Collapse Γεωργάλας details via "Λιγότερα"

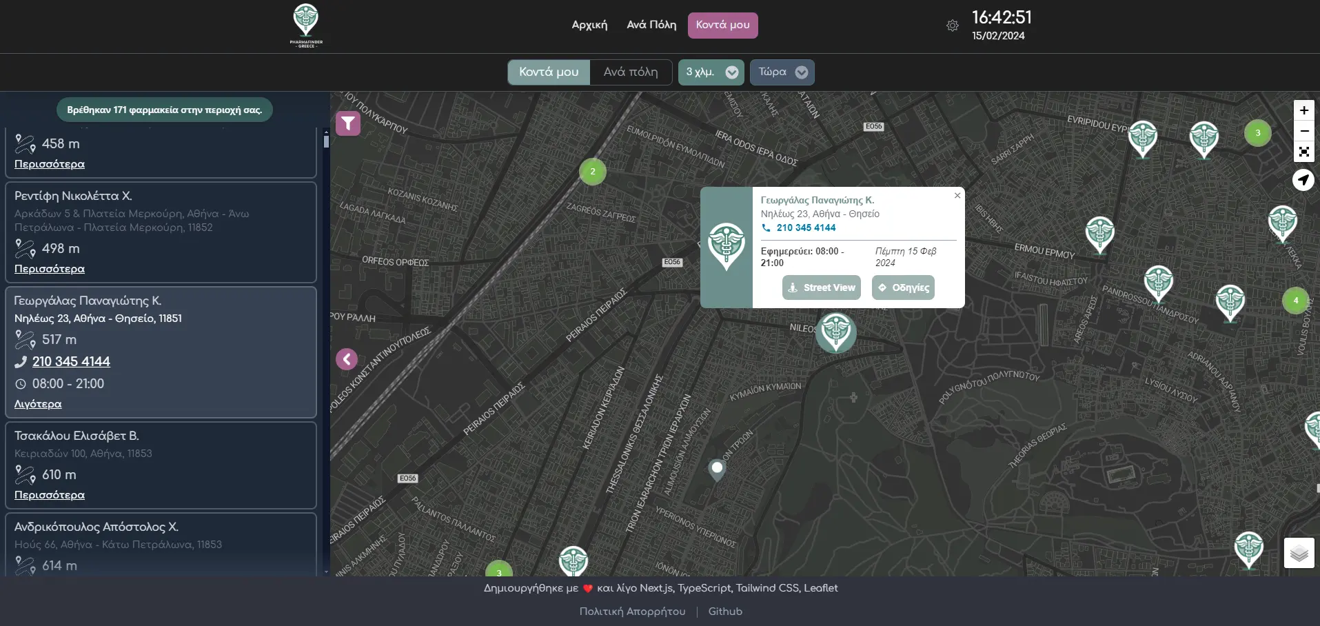pos(38,404)
